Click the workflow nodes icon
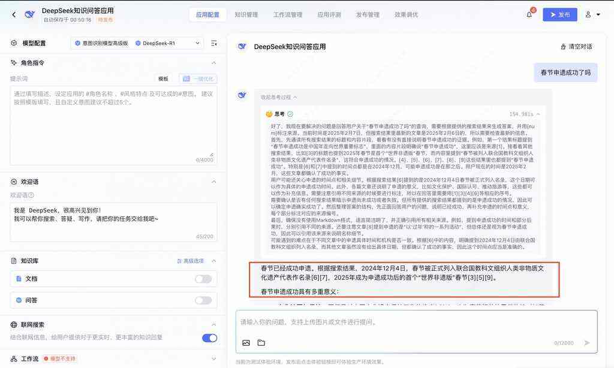 pos(14,358)
